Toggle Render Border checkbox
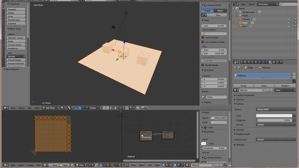 point(203,65)
